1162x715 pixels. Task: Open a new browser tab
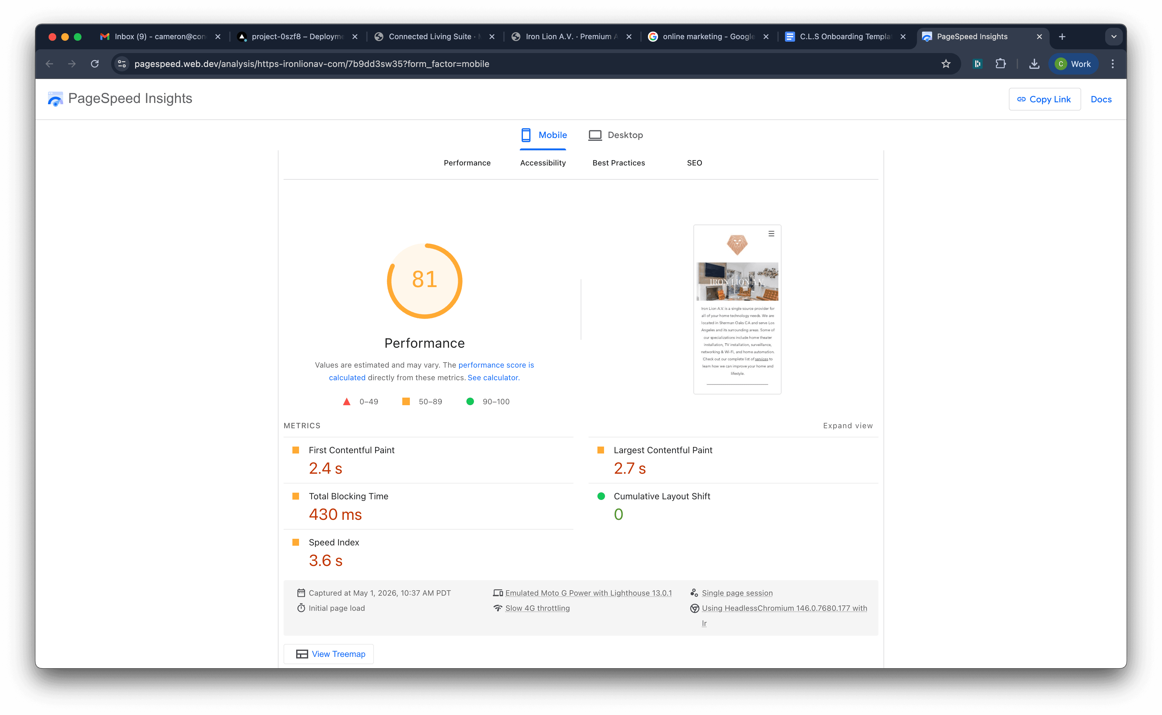pos(1062,36)
